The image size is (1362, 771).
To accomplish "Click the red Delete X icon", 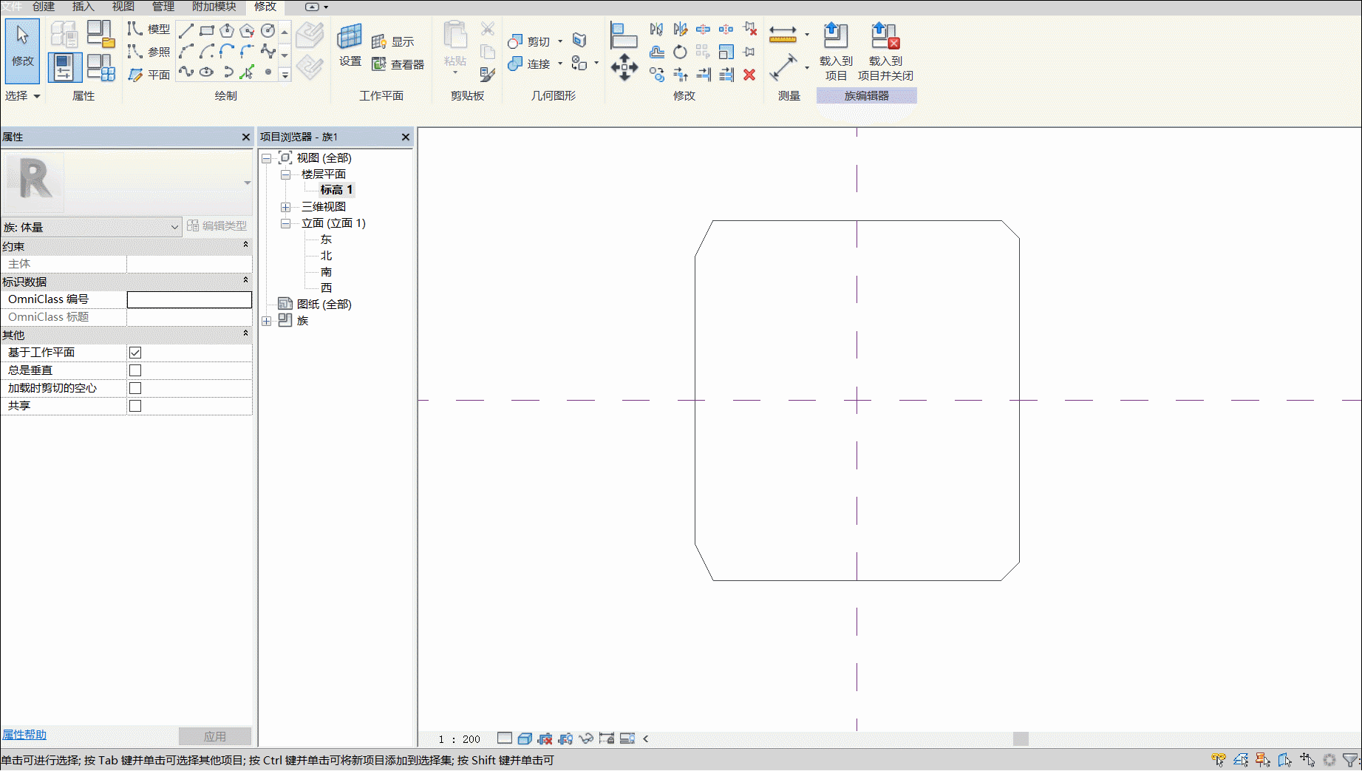I will [749, 75].
